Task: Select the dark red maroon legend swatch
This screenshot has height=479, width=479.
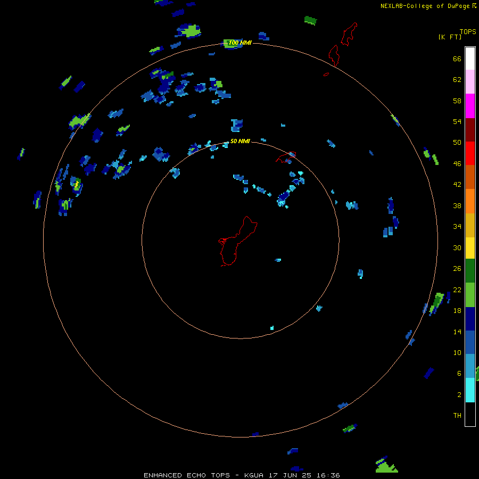Action: (x=470, y=130)
